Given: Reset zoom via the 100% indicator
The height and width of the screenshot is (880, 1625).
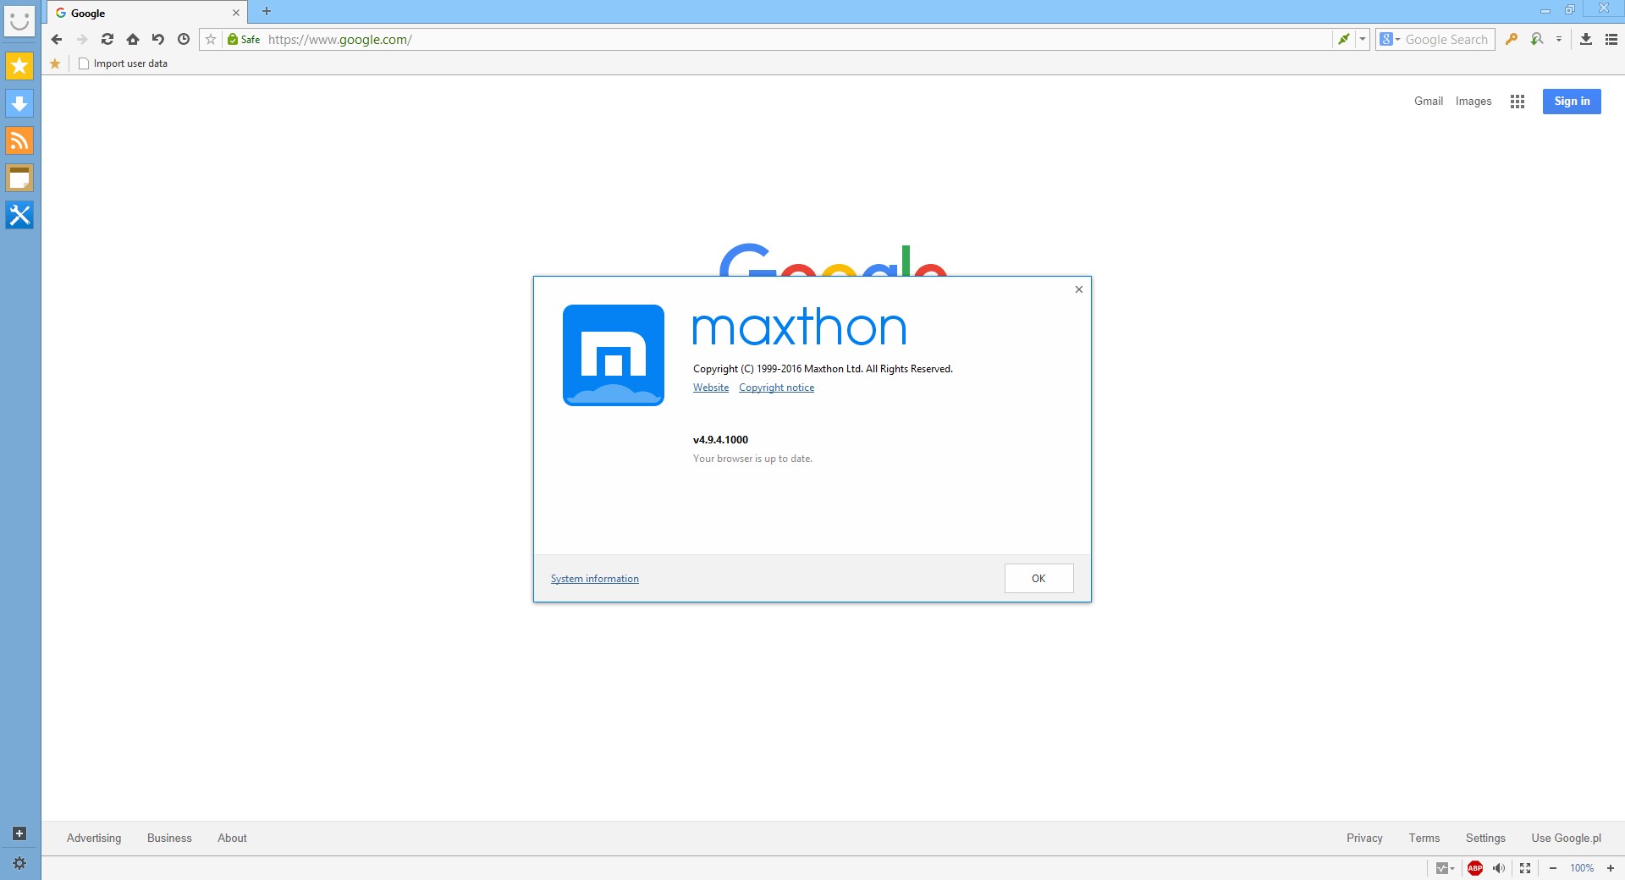Looking at the screenshot, I should pyautogui.click(x=1582, y=868).
